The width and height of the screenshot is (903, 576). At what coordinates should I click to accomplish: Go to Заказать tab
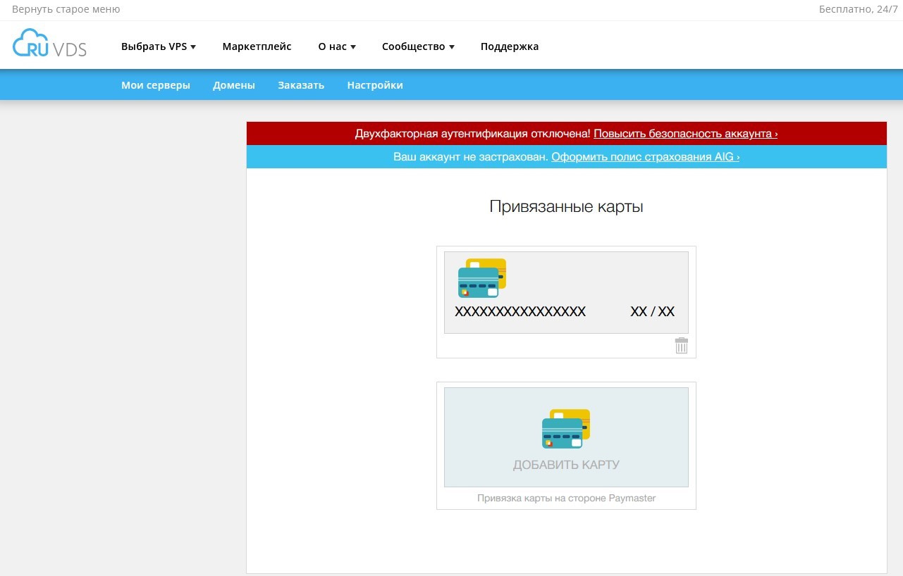tap(301, 85)
